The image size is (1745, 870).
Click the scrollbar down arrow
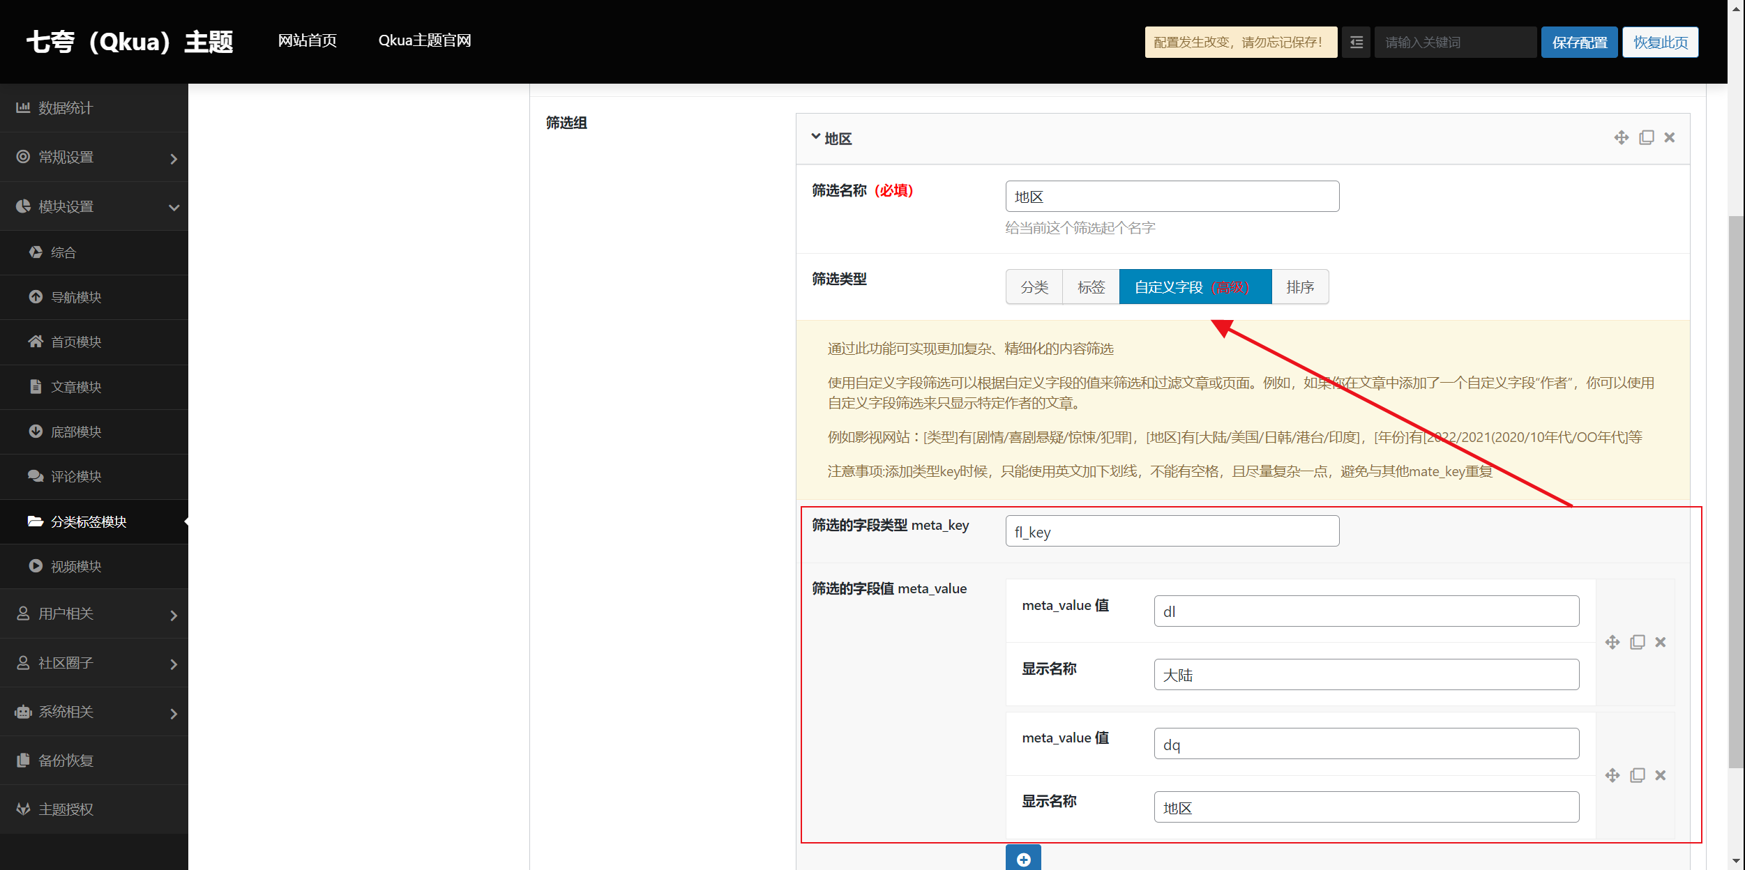click(x=1736, y=862)
